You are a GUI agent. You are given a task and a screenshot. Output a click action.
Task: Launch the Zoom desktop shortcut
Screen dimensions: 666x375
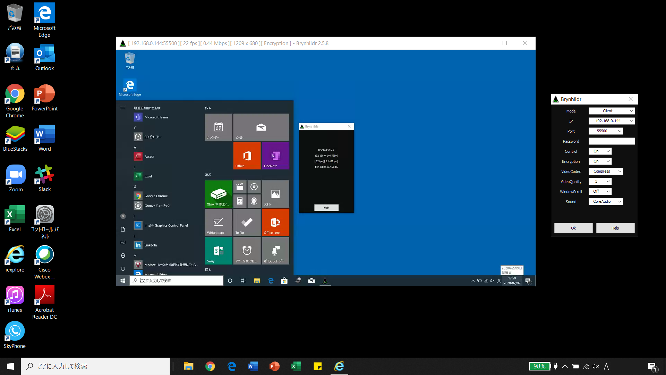pyautogui.click(x=16, y=178)
